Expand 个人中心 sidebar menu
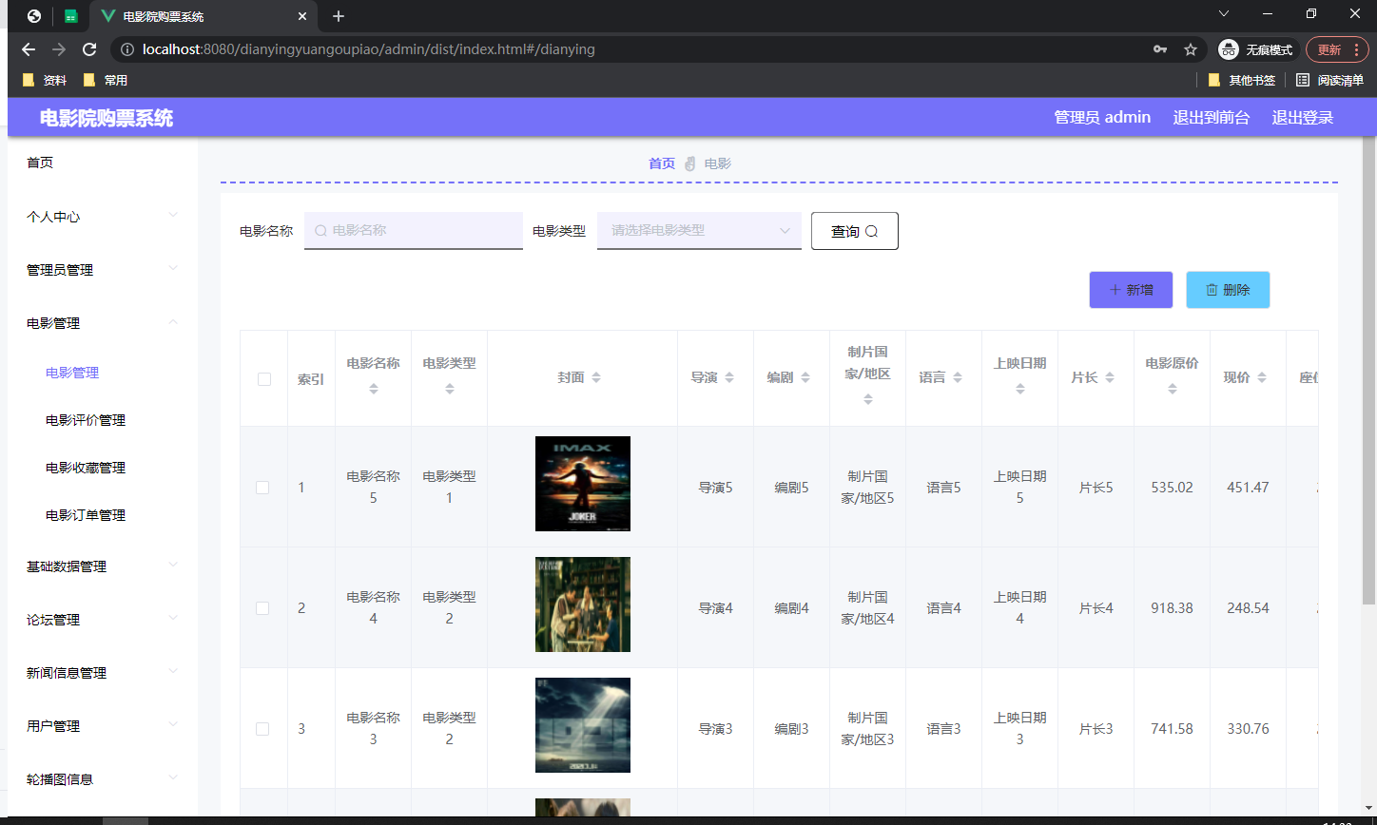Viewport: 1377px width, 825px height. click(103, 217)
